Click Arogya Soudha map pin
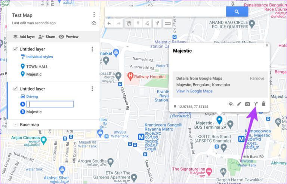This screenshot has width=287, height=184. [x=110, y=162]
